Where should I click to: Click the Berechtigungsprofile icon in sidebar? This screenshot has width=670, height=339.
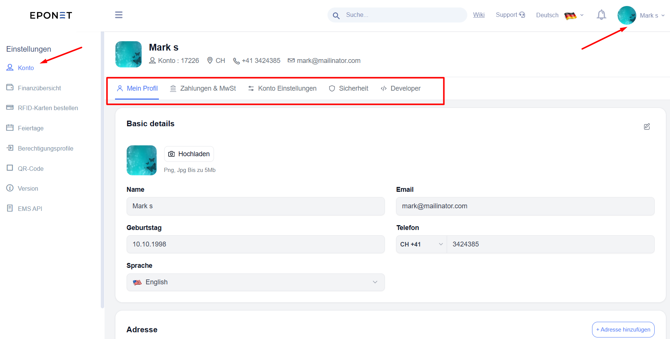tap(10, 148)
